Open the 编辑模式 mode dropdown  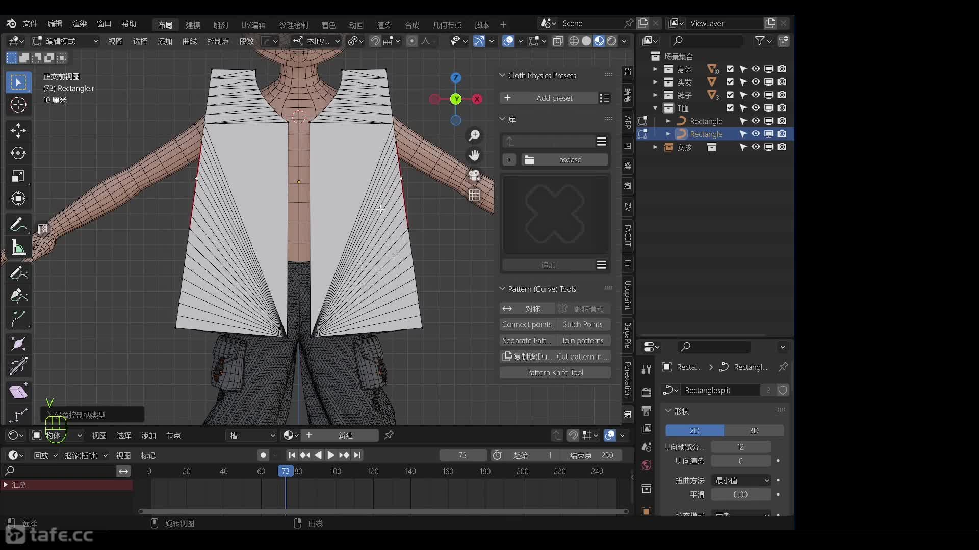[65, 41]
